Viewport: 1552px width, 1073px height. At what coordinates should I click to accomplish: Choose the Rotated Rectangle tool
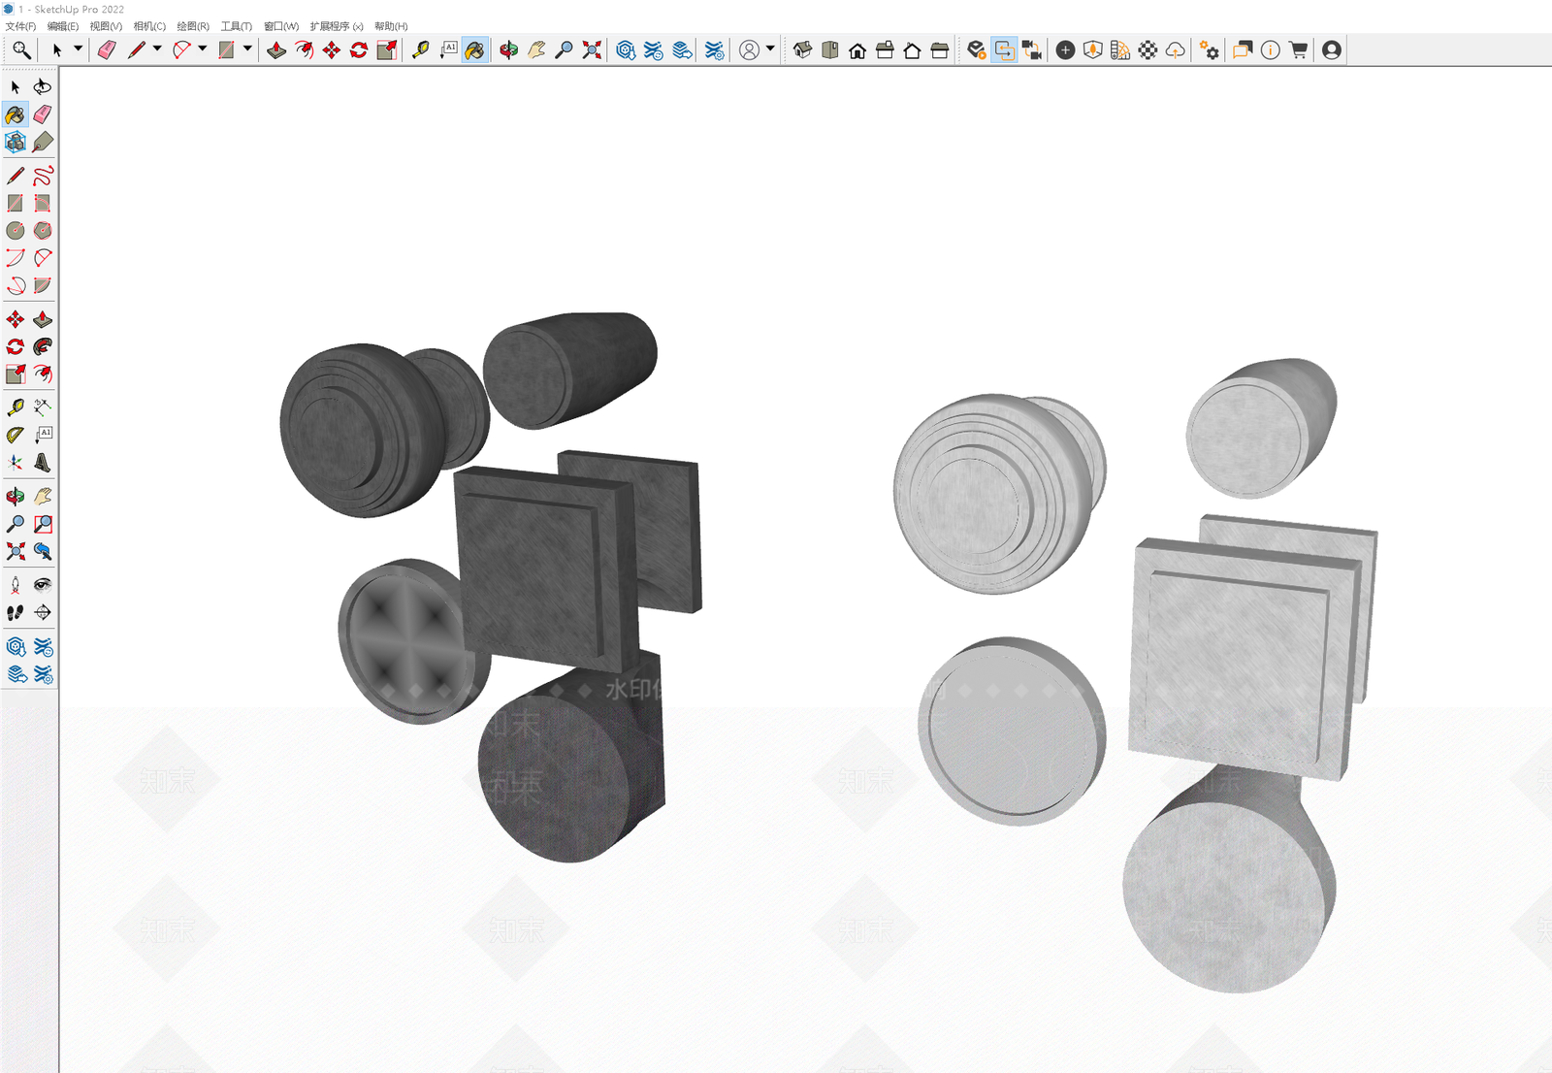click(43, 203)
